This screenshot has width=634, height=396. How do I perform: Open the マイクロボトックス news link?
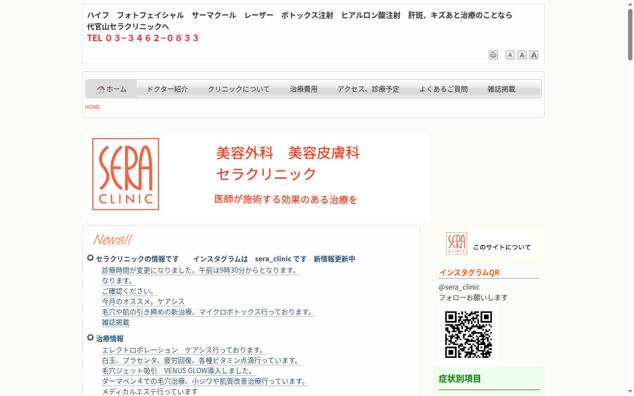[x=208, y=312]
